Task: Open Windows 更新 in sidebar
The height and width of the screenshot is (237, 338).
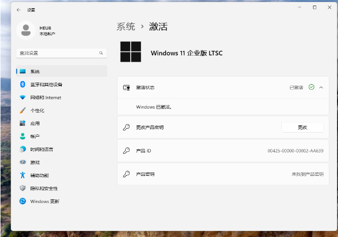Action: (x=44, y=201)
